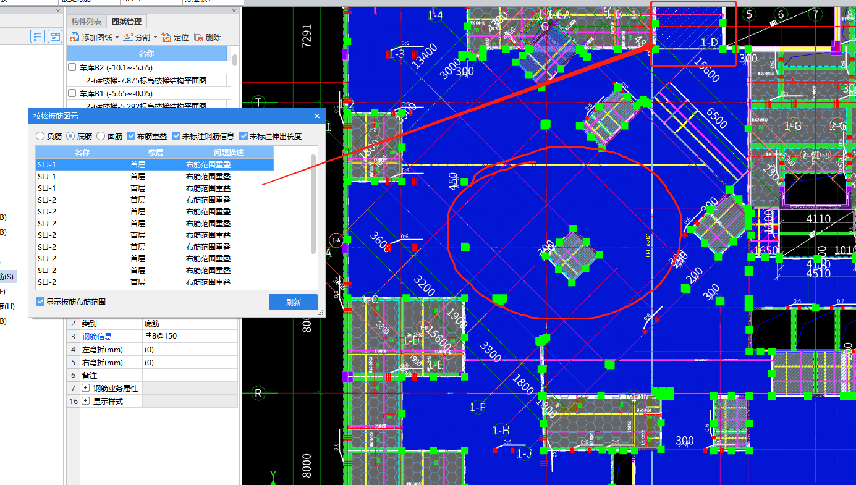The image size is (856, 485).
Task: Edit the 左弯折(mm) value field
Action: point(190,349)
